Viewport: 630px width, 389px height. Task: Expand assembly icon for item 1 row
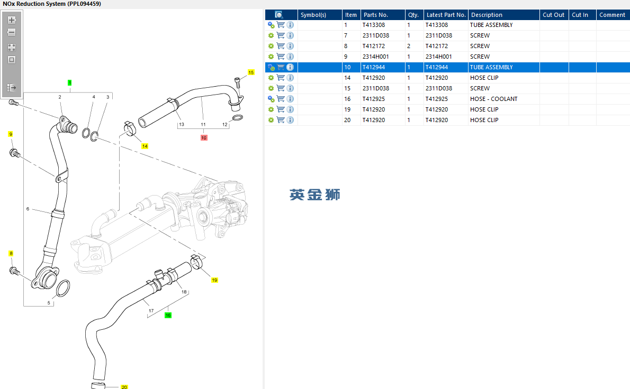coord(271,25)
